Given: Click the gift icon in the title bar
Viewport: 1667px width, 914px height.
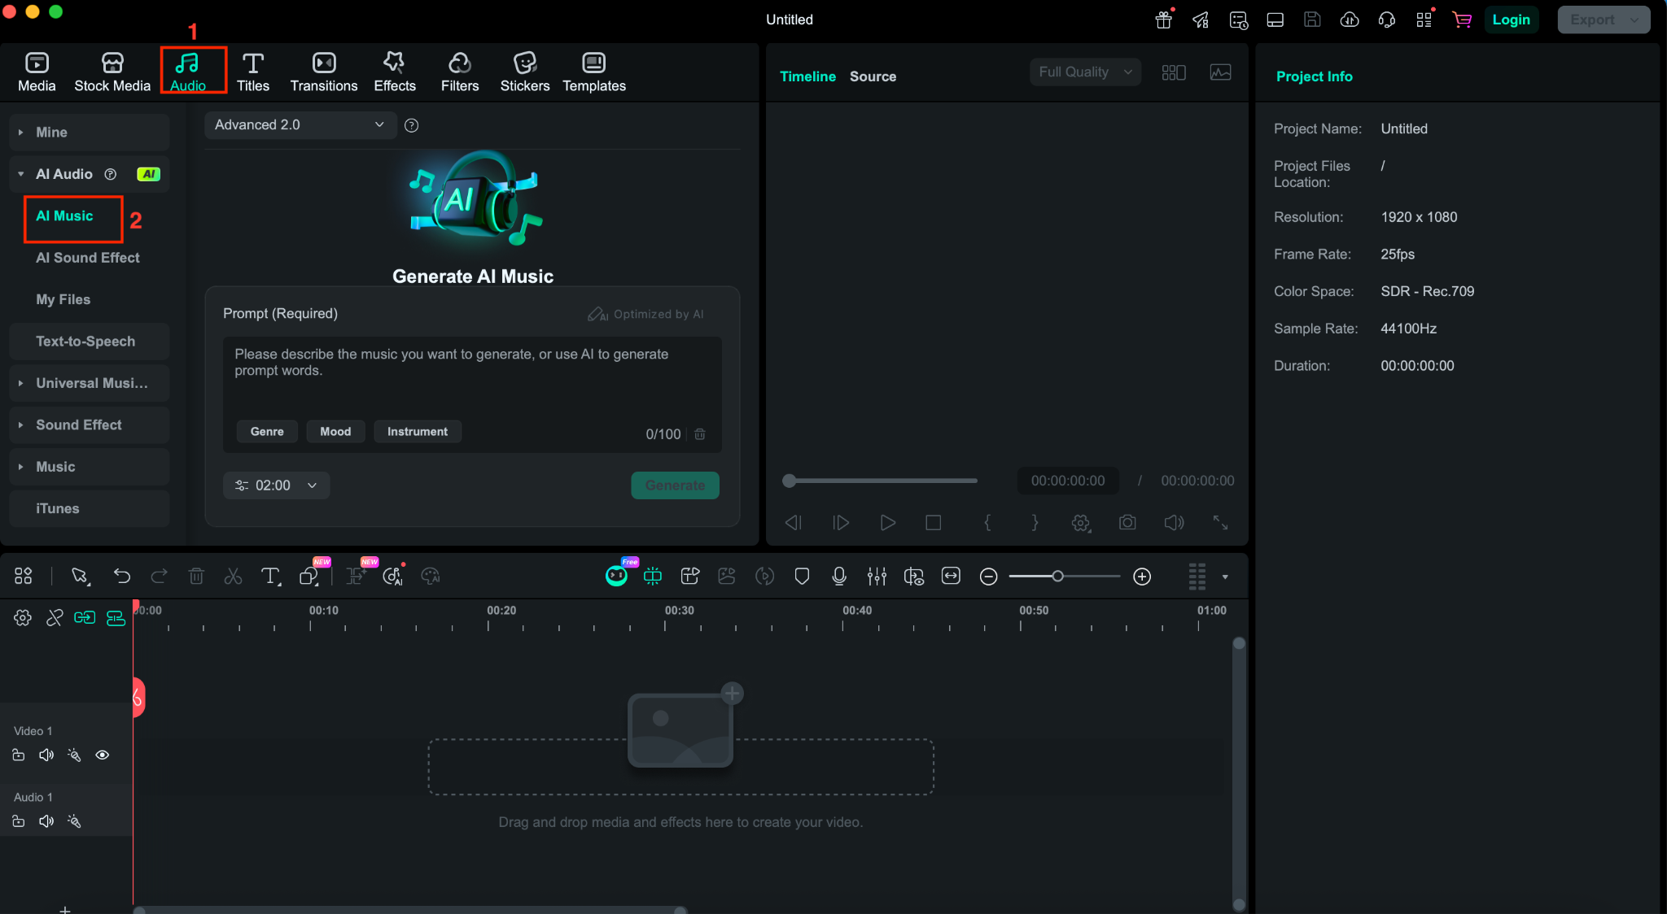Looking at the screenshot, I should [x=1164, y=20].
